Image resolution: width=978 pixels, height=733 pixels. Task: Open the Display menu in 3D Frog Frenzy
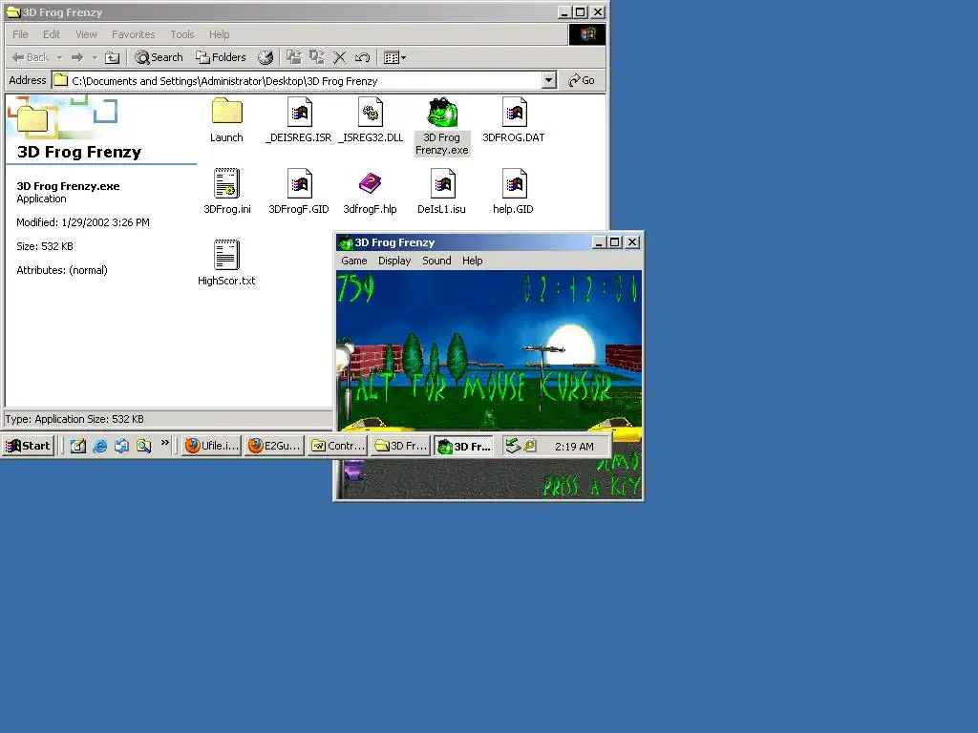(394, 261)
